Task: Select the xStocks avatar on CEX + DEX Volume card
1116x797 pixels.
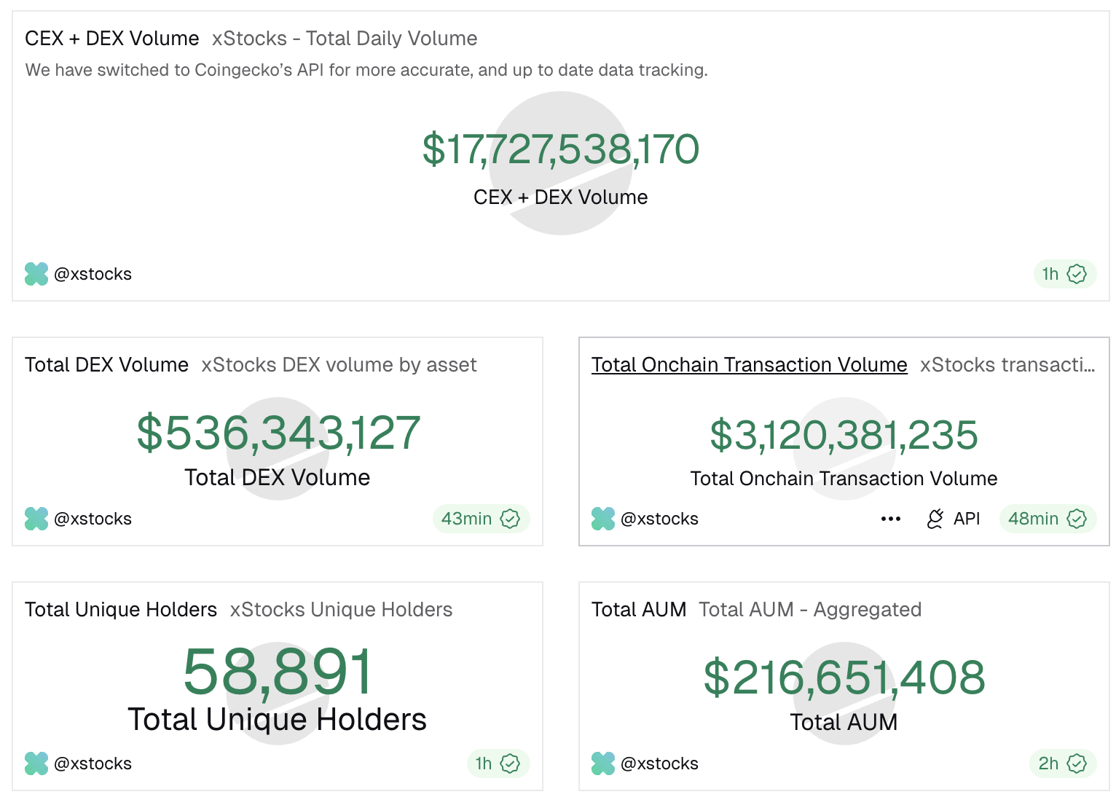Action: point(36,274)
